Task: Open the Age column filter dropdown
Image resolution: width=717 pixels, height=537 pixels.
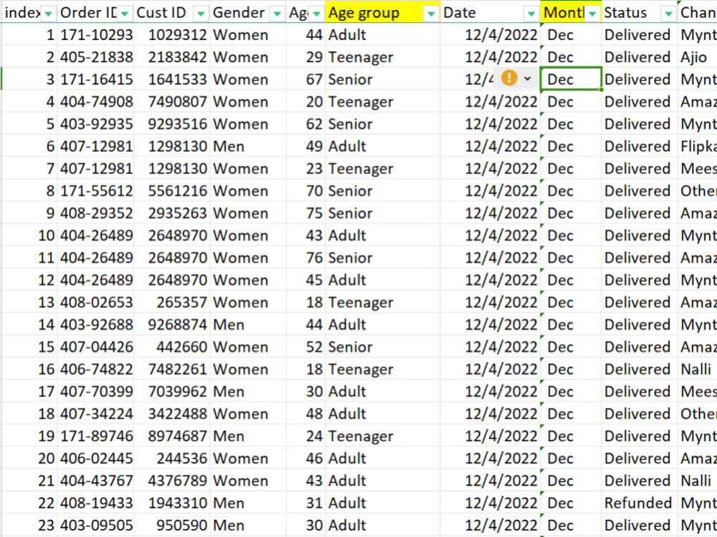Action: click(316, 14)
